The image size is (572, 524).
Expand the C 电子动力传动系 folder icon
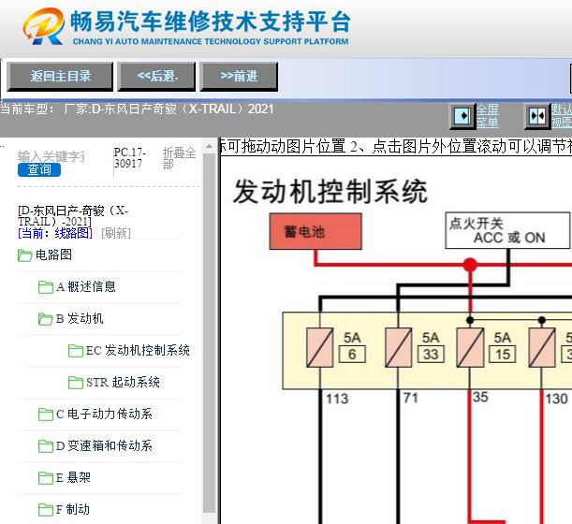point(46,415)
